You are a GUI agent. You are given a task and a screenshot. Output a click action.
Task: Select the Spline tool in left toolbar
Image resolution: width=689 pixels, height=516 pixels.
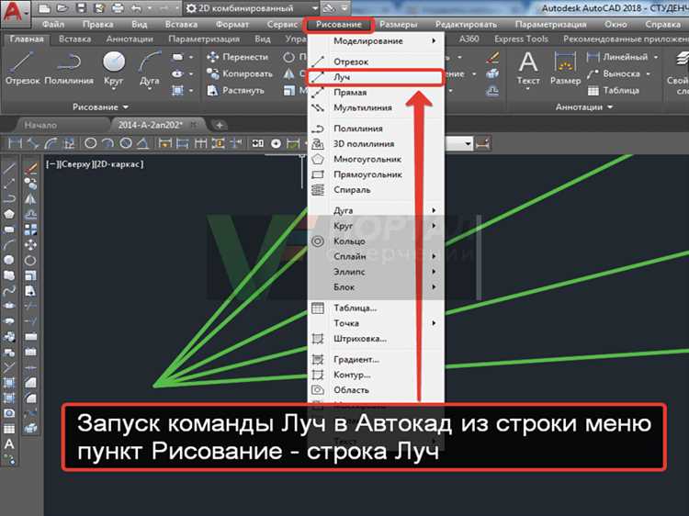pyautogui.click(x=9, y=290)
